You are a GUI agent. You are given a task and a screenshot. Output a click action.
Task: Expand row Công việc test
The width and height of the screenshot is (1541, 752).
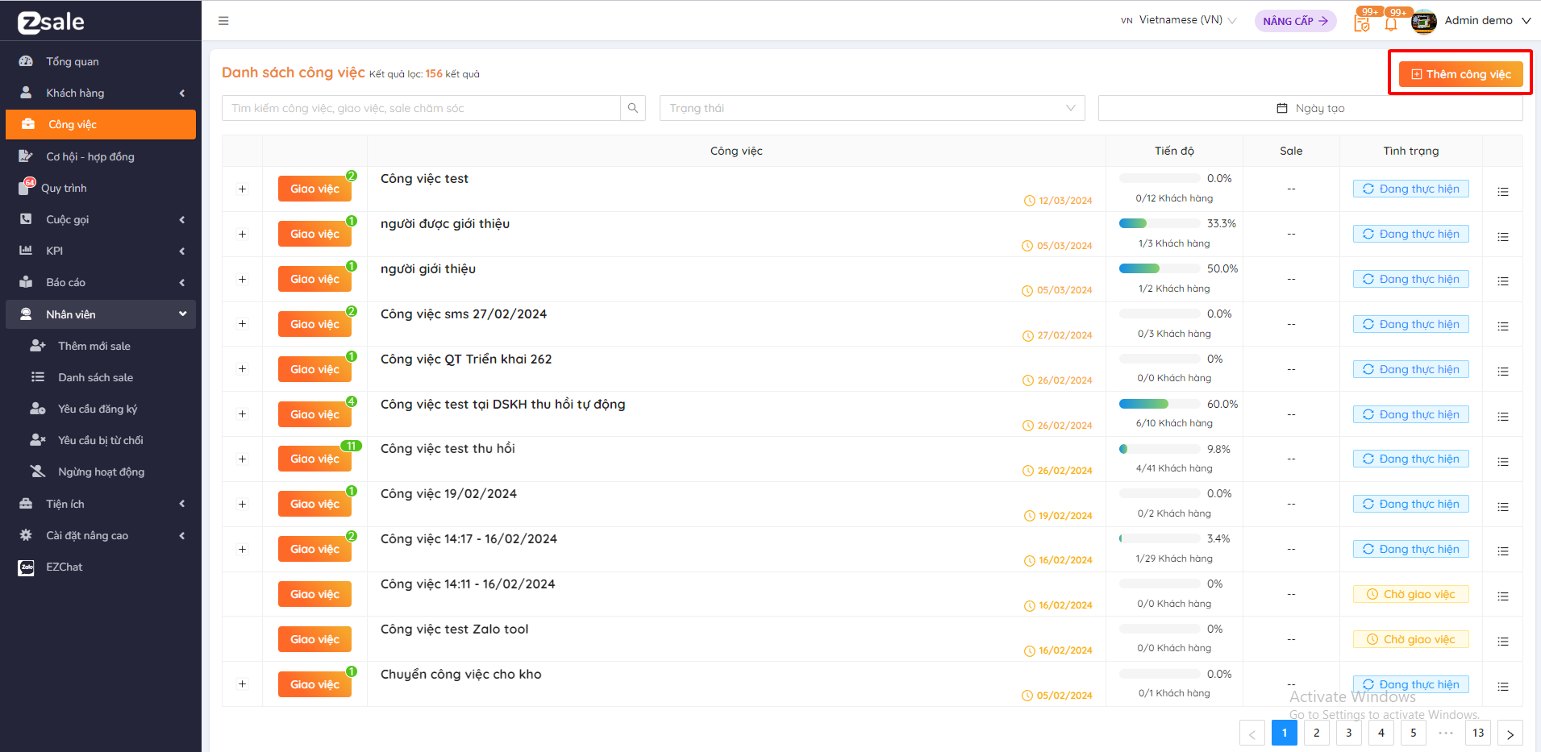point(242,189)
